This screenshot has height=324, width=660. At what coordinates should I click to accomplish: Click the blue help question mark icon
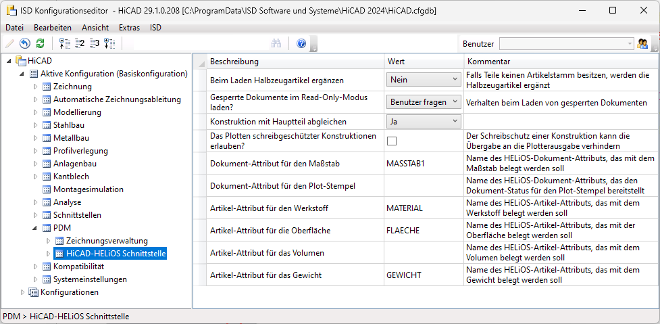pyautogui.click(x=301, y=43)
